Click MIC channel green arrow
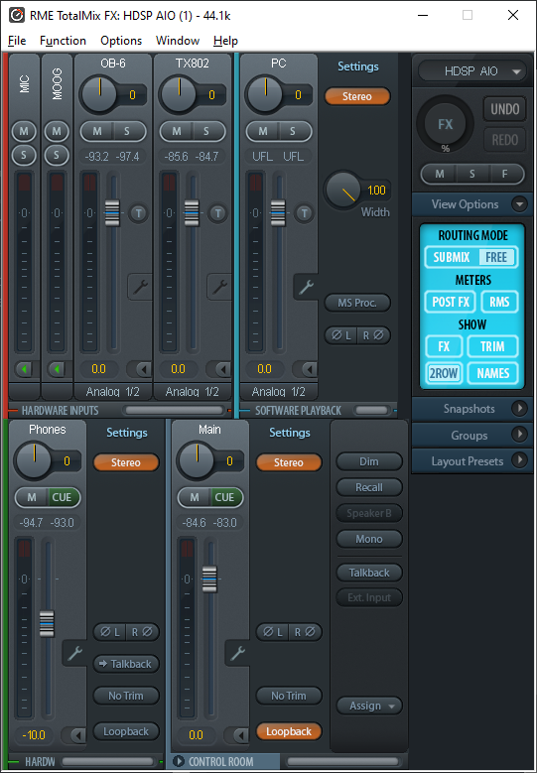The height and width of the screenshot is (773, 537). pyautogui.click(x=24, y=369)
